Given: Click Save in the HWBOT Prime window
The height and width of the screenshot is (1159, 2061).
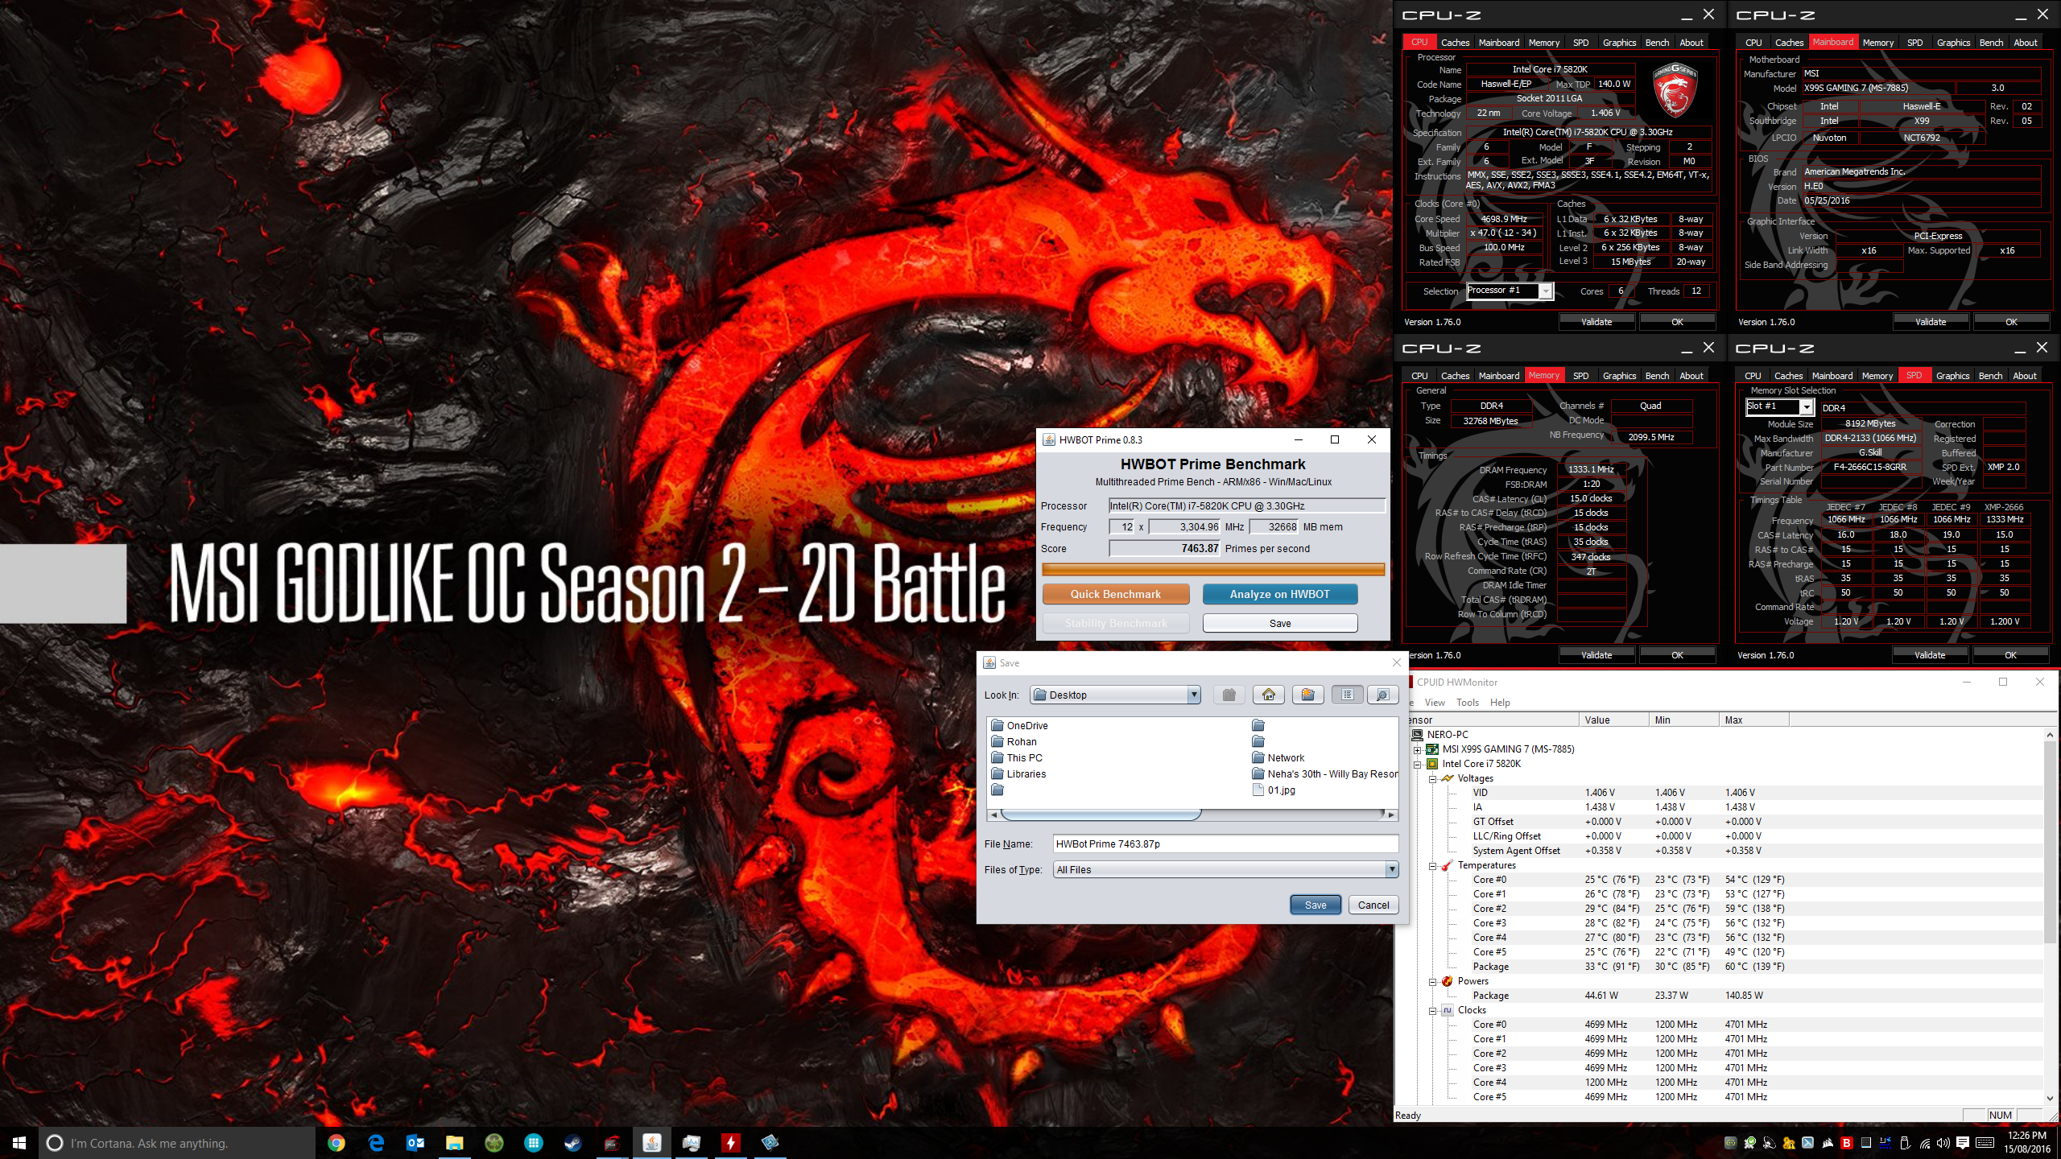Looking at the screenshot, I should pyautogui.click(x=1279, y=623).
